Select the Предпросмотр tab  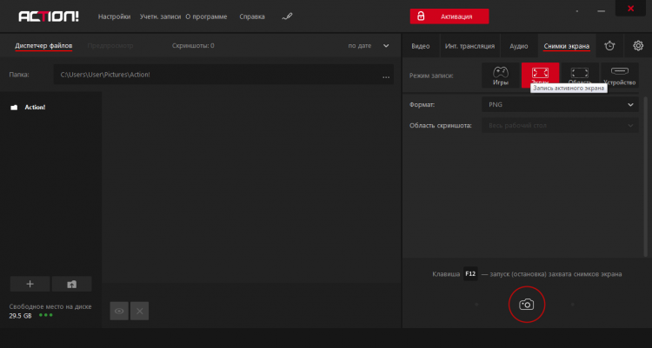pos(110,46)
